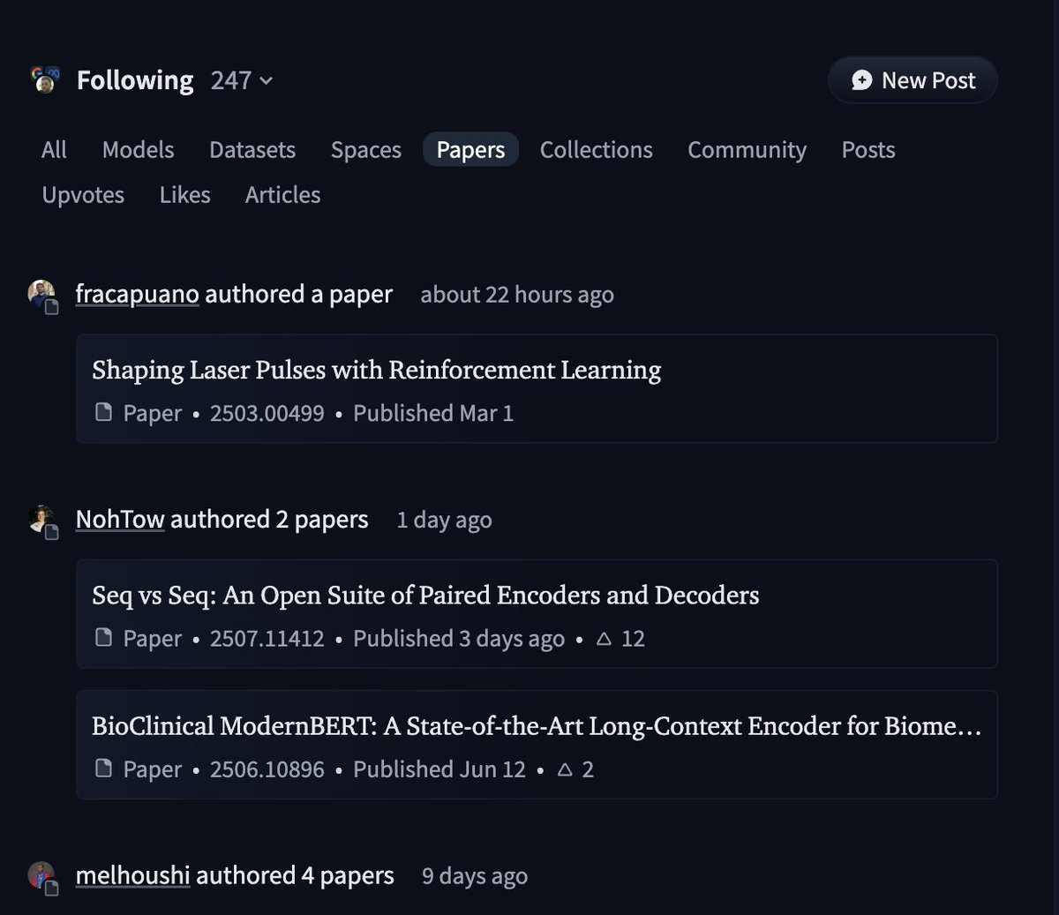Open the Upvotes tab
The width and height of the screenshot is (1059, 915).
point(83,194)
